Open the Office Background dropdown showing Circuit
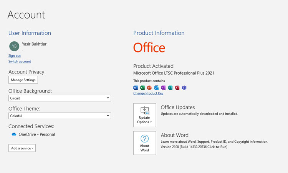Image resolution: width=288 pixels, height=173 pixels. pyautogui.click(x=60, y=98)
